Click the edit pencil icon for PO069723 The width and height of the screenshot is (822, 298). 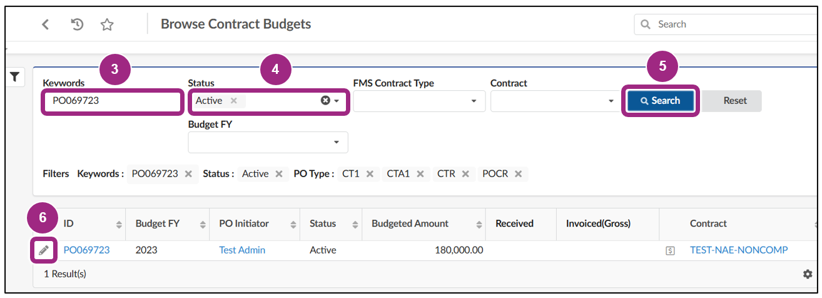[x=43, y=250]
